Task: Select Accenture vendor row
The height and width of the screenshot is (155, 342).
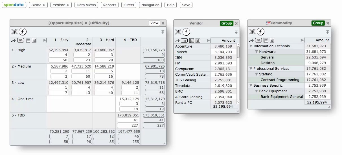Action: point(205,46)
